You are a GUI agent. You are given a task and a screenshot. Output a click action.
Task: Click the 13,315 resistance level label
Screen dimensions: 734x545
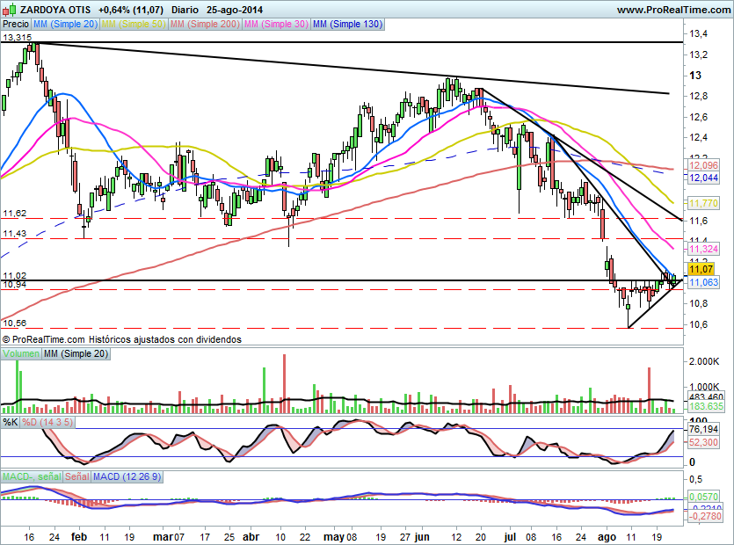pos(16,38)
